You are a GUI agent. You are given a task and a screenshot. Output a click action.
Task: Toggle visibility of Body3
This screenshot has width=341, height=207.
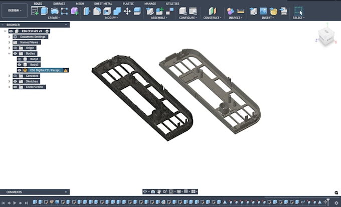(20, 65)
